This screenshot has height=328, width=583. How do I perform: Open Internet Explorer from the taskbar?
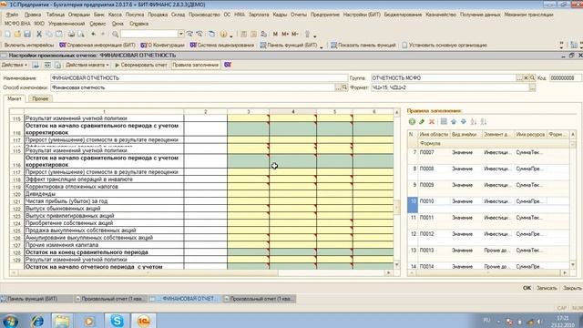(37, 321)
